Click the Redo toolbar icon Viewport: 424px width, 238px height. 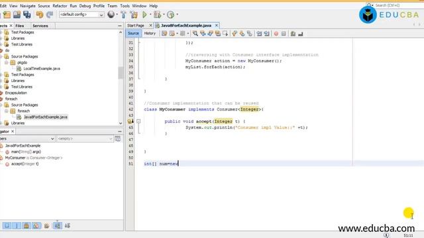(x=50, y=15)
